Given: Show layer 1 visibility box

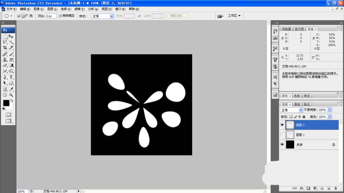Looking at the screenshot, I should (x=282, y=135).
